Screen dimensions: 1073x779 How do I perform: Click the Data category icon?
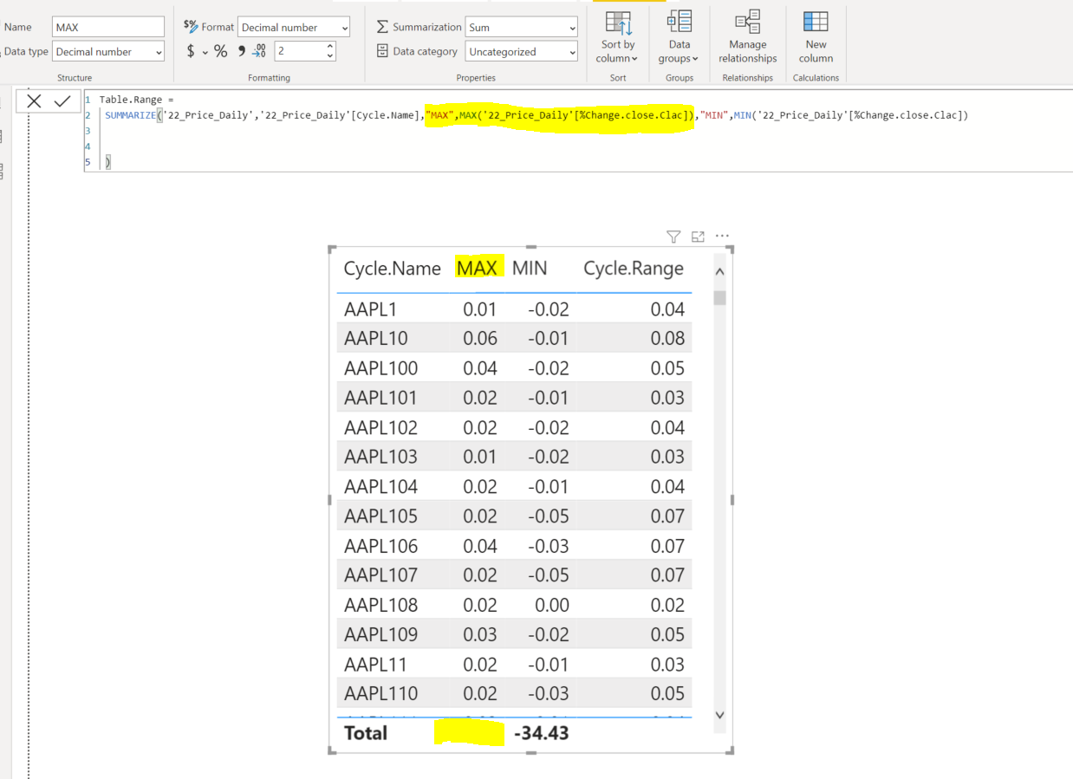click(382, 51)
